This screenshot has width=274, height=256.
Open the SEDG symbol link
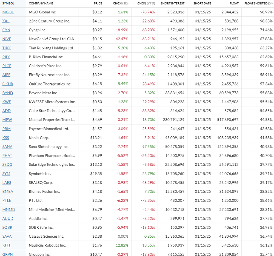point(7,165)
